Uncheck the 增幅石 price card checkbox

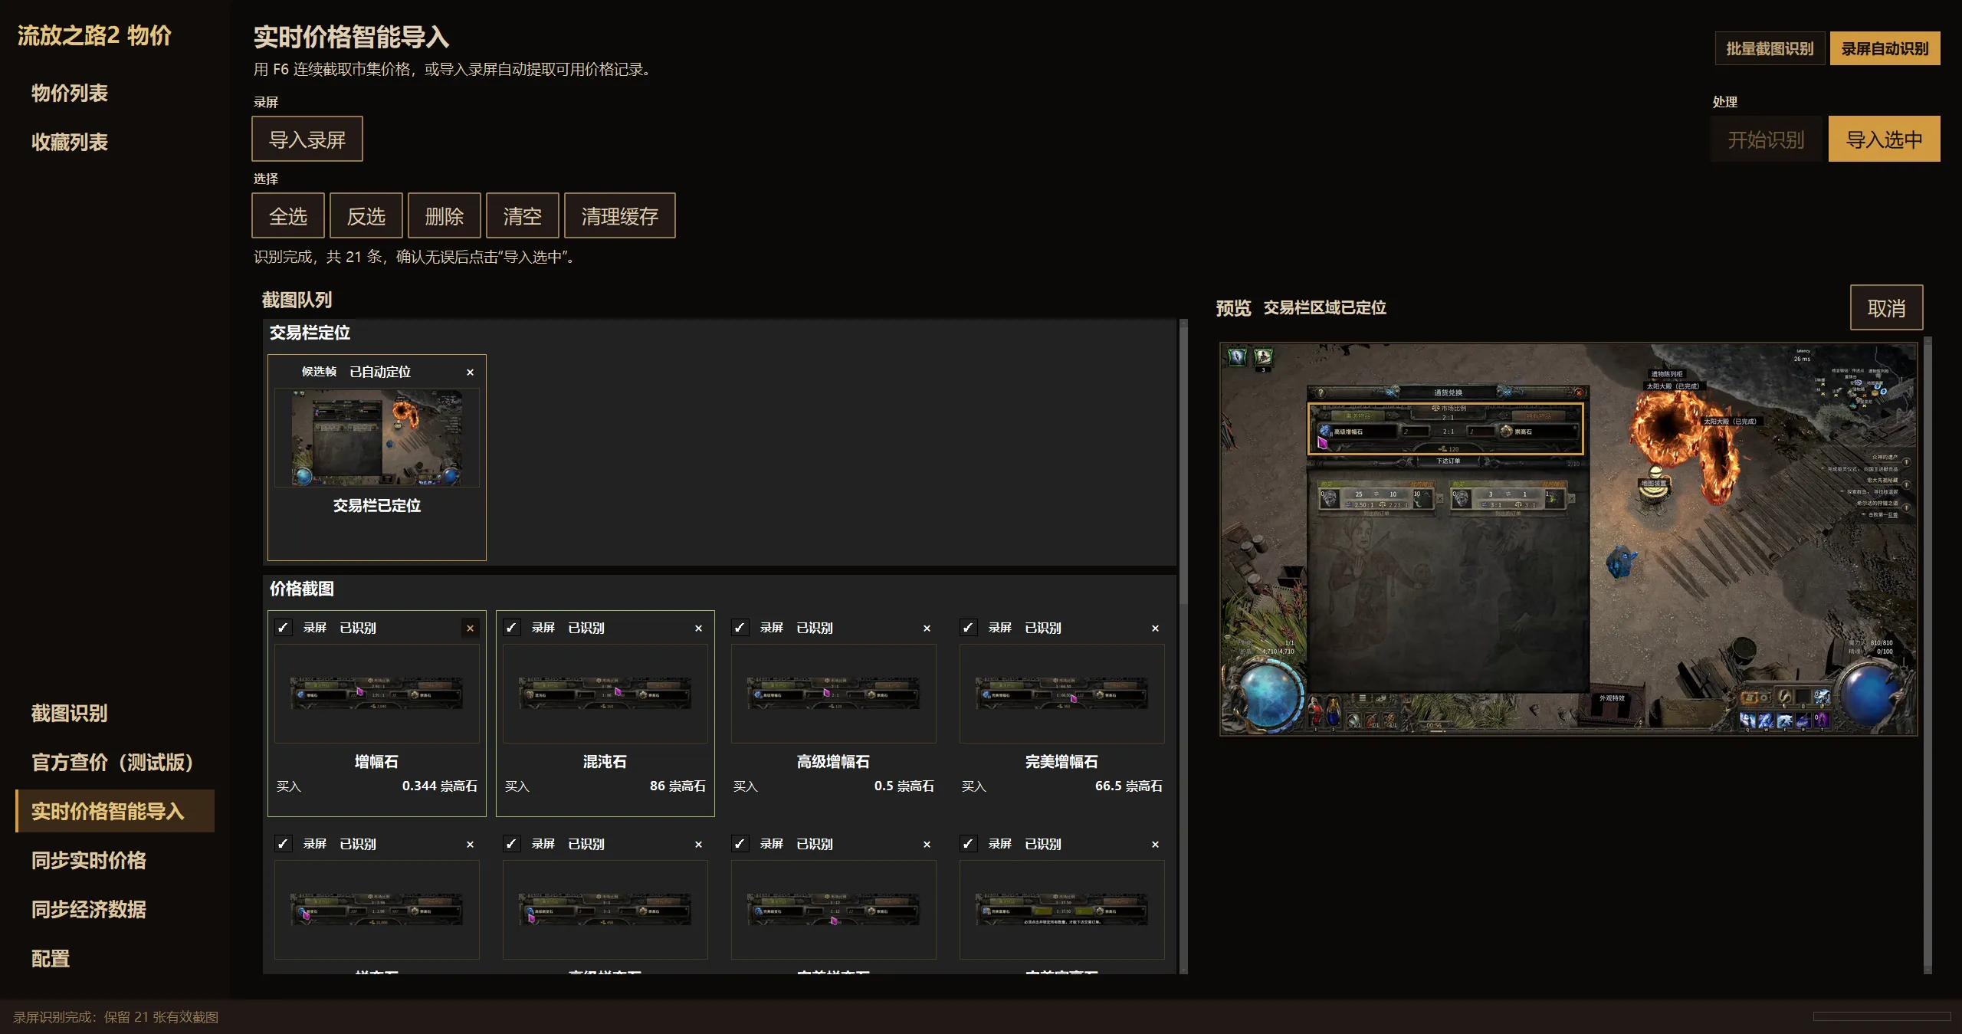tap(283, 628)
